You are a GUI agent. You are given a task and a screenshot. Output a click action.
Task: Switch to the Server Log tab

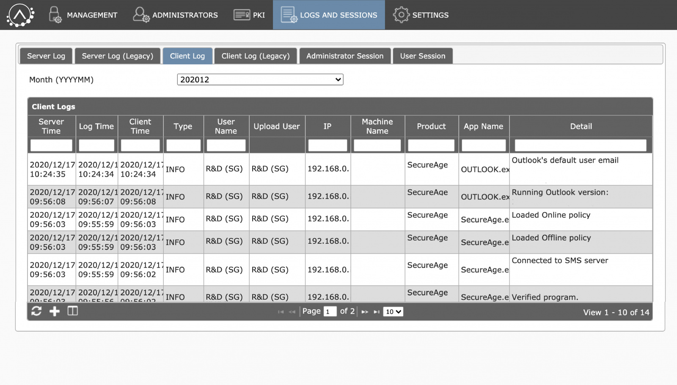pyautogui.click(x=46, y=56)
